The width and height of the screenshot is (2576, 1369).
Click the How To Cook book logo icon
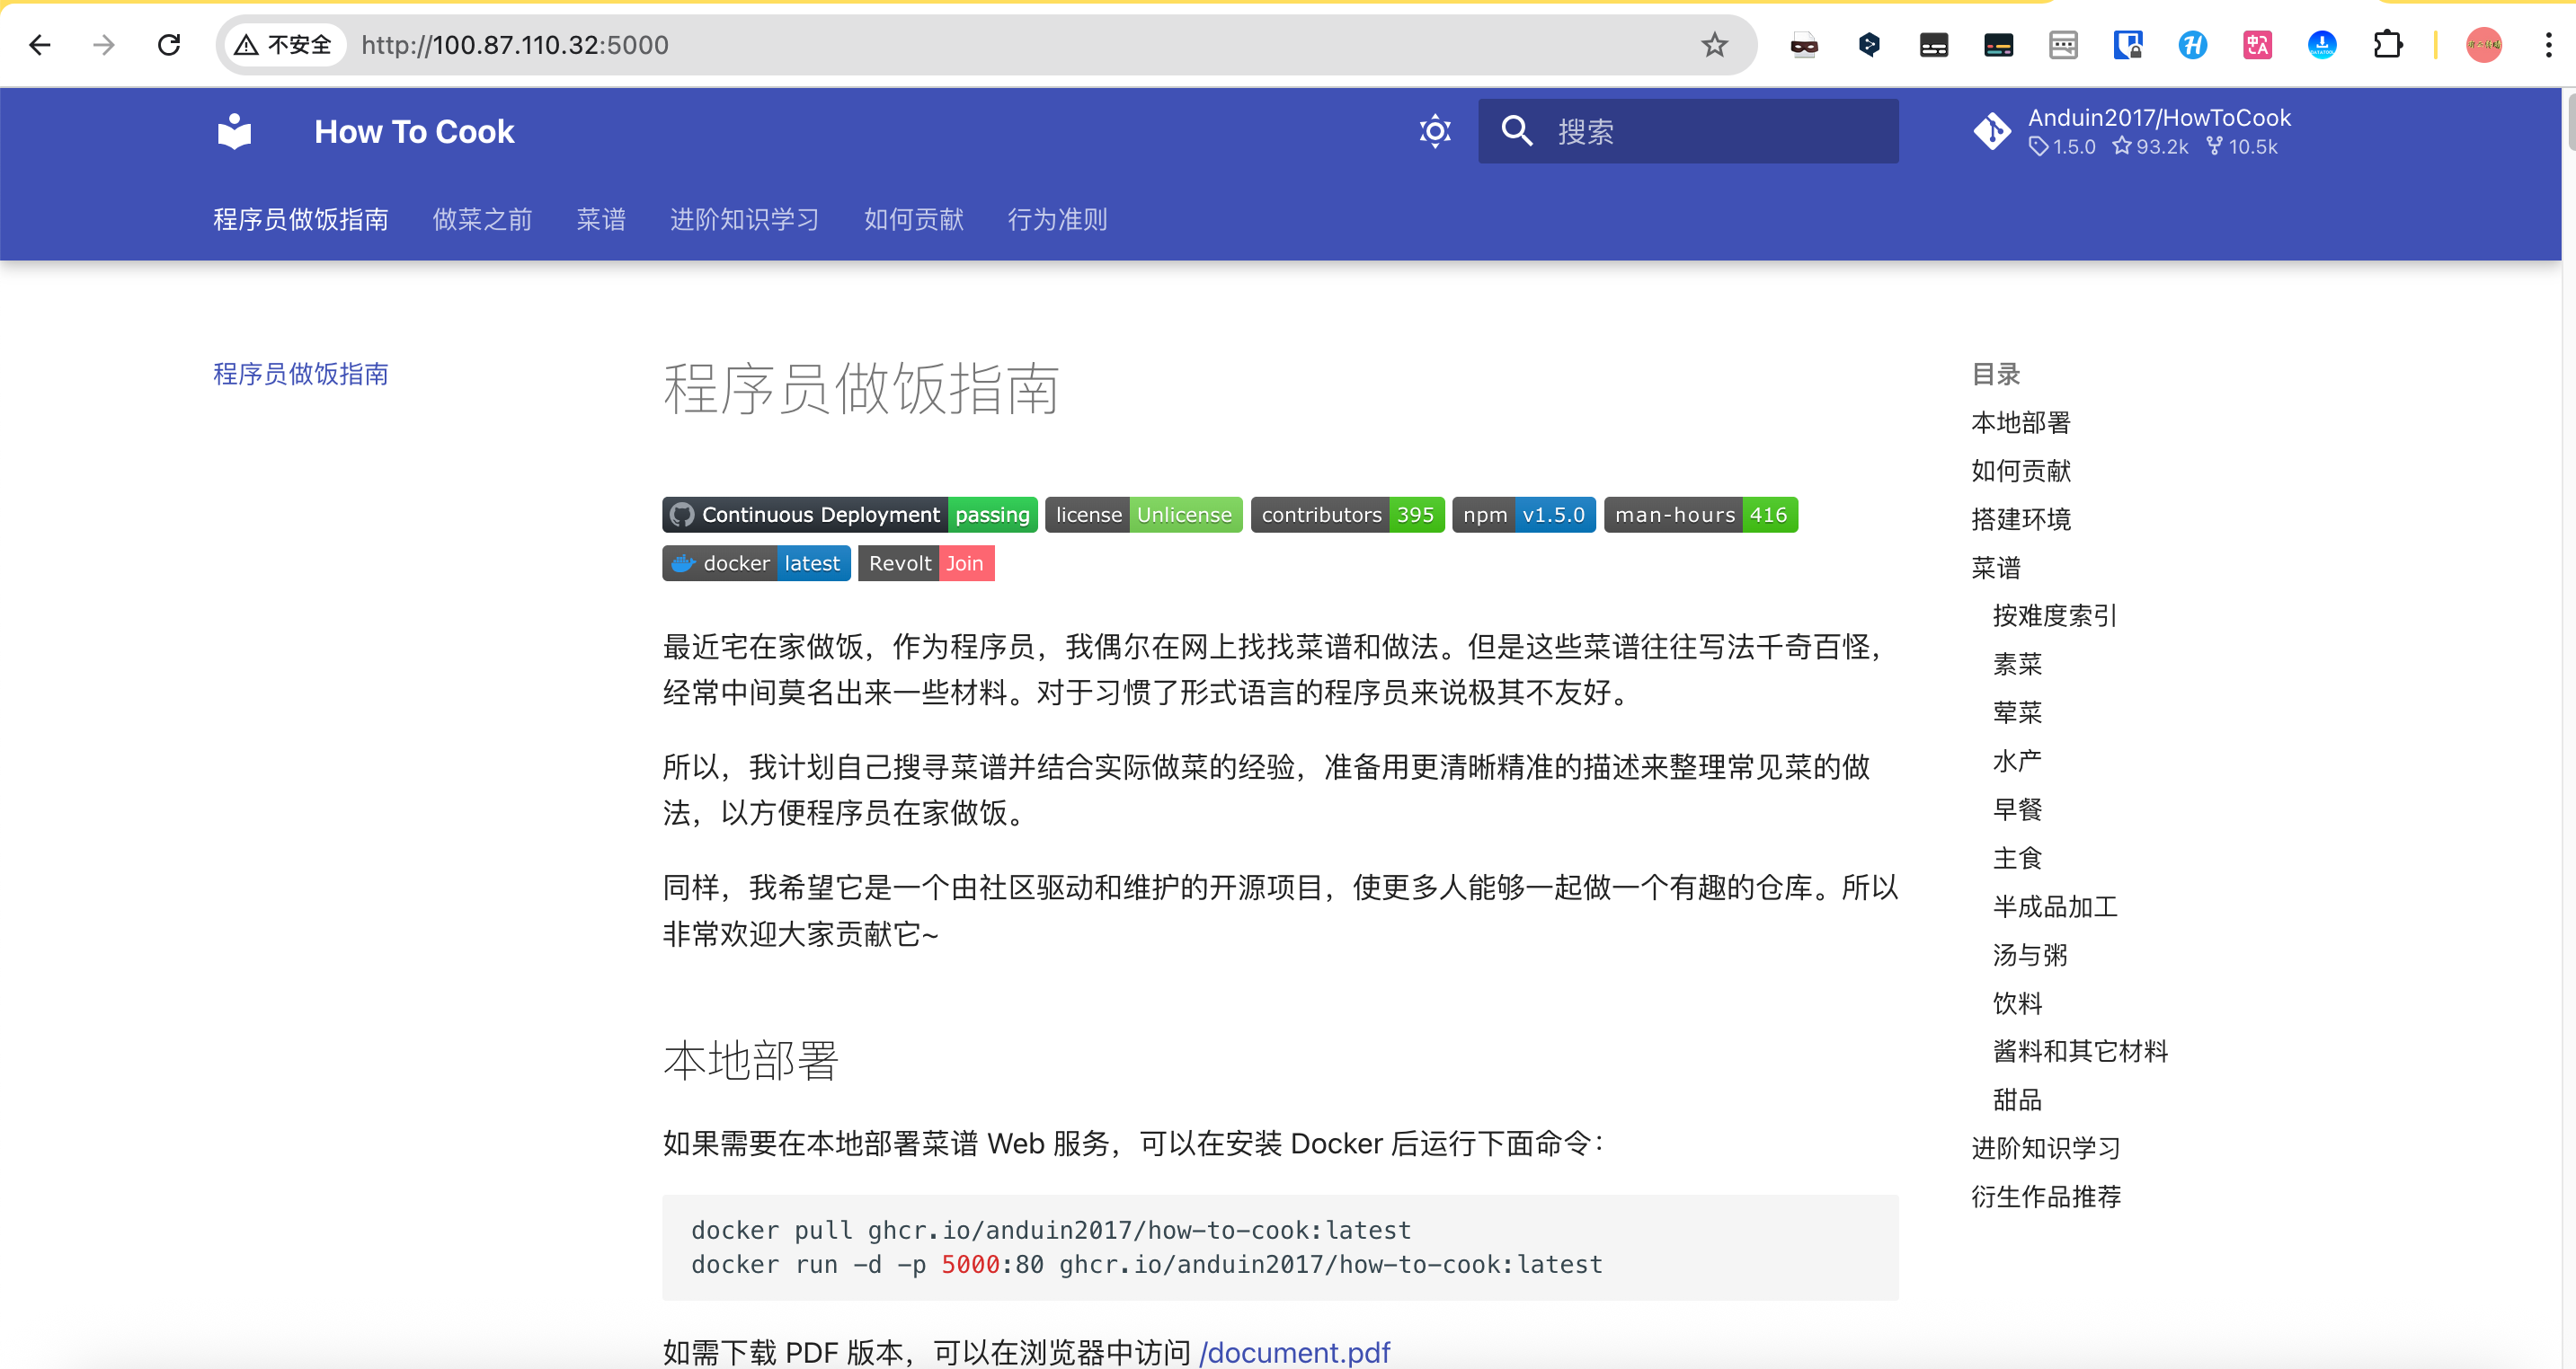pos(234,131)
